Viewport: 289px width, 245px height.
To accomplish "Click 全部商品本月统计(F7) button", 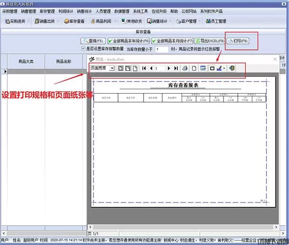I will (x=172, y=41).
